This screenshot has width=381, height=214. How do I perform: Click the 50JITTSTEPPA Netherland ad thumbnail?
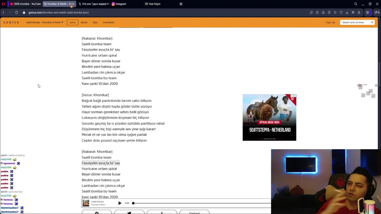(269, 117)
